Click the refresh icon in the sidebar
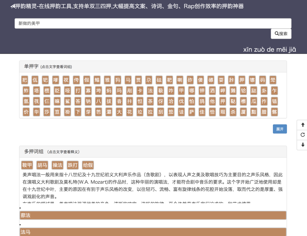The width and height of the screenshot is (307, 236). tap(302, 135)
